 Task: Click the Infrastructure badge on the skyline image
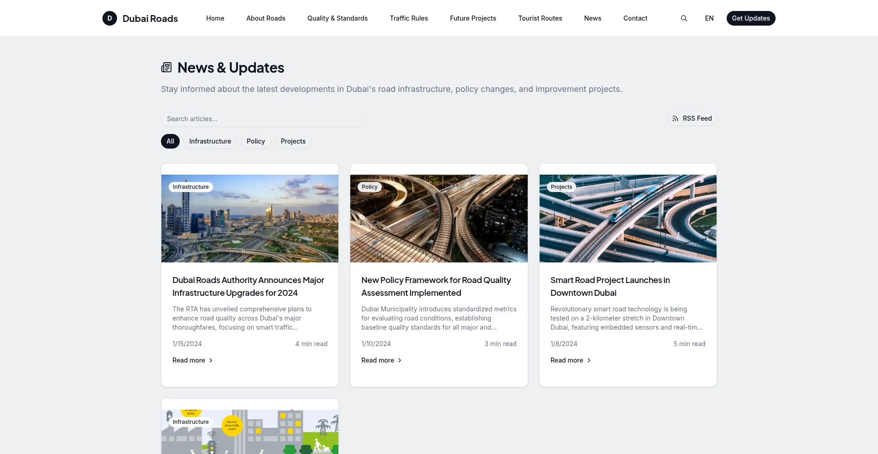coord(191,187)
